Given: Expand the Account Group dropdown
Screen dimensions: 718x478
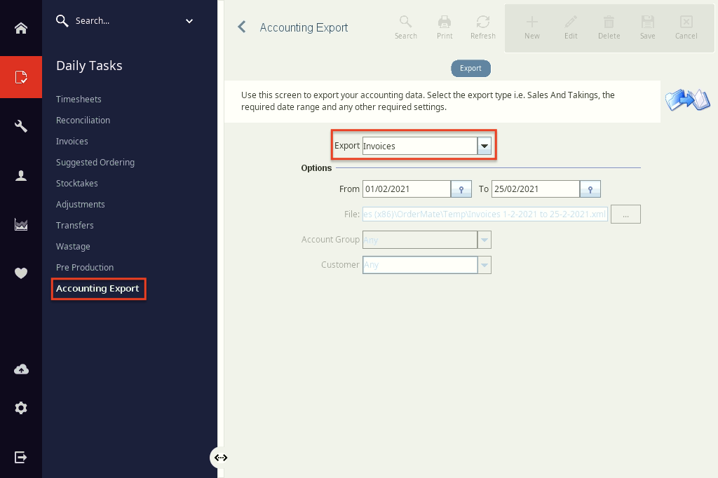Looking at the screenshot, I should coord(484,239).
